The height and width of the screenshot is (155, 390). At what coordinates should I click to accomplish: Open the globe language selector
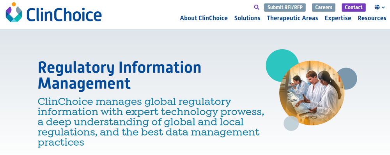pyautogui.click(x=380, y=7)
